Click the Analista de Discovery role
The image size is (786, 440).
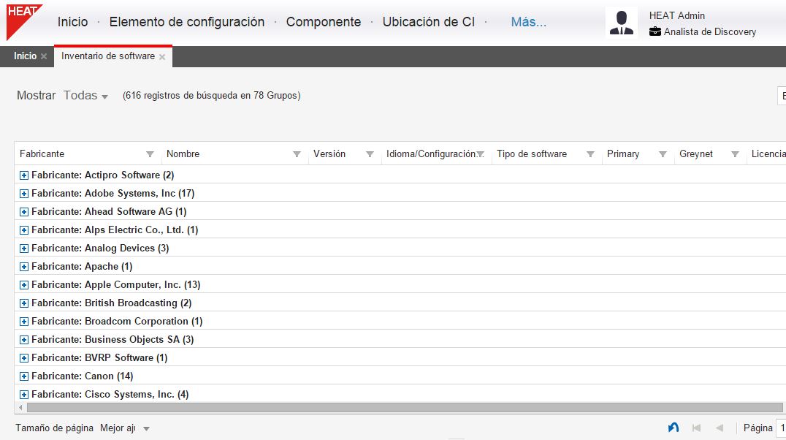(x=710, y=31)
